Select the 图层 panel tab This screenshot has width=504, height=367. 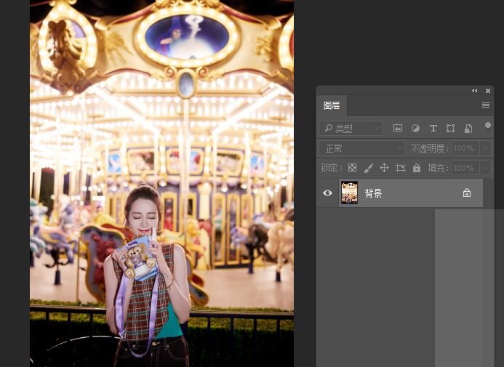(332, 105)
